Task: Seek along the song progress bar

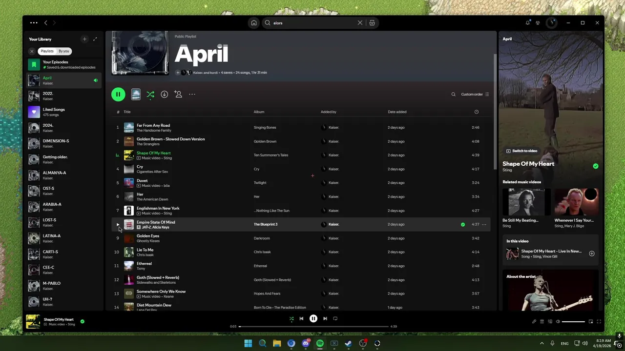Action: point(313,326)
